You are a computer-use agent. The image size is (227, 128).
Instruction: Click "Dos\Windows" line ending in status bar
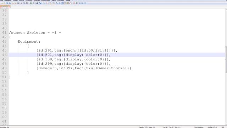coord(199,127)
